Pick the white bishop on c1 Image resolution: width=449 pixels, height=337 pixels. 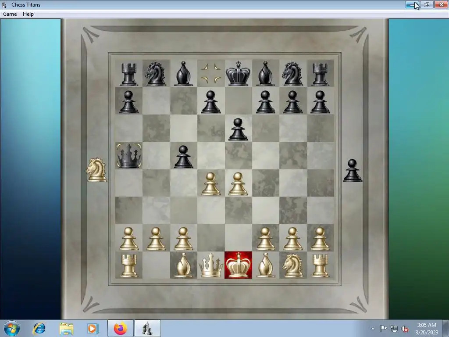click(184, 265)
